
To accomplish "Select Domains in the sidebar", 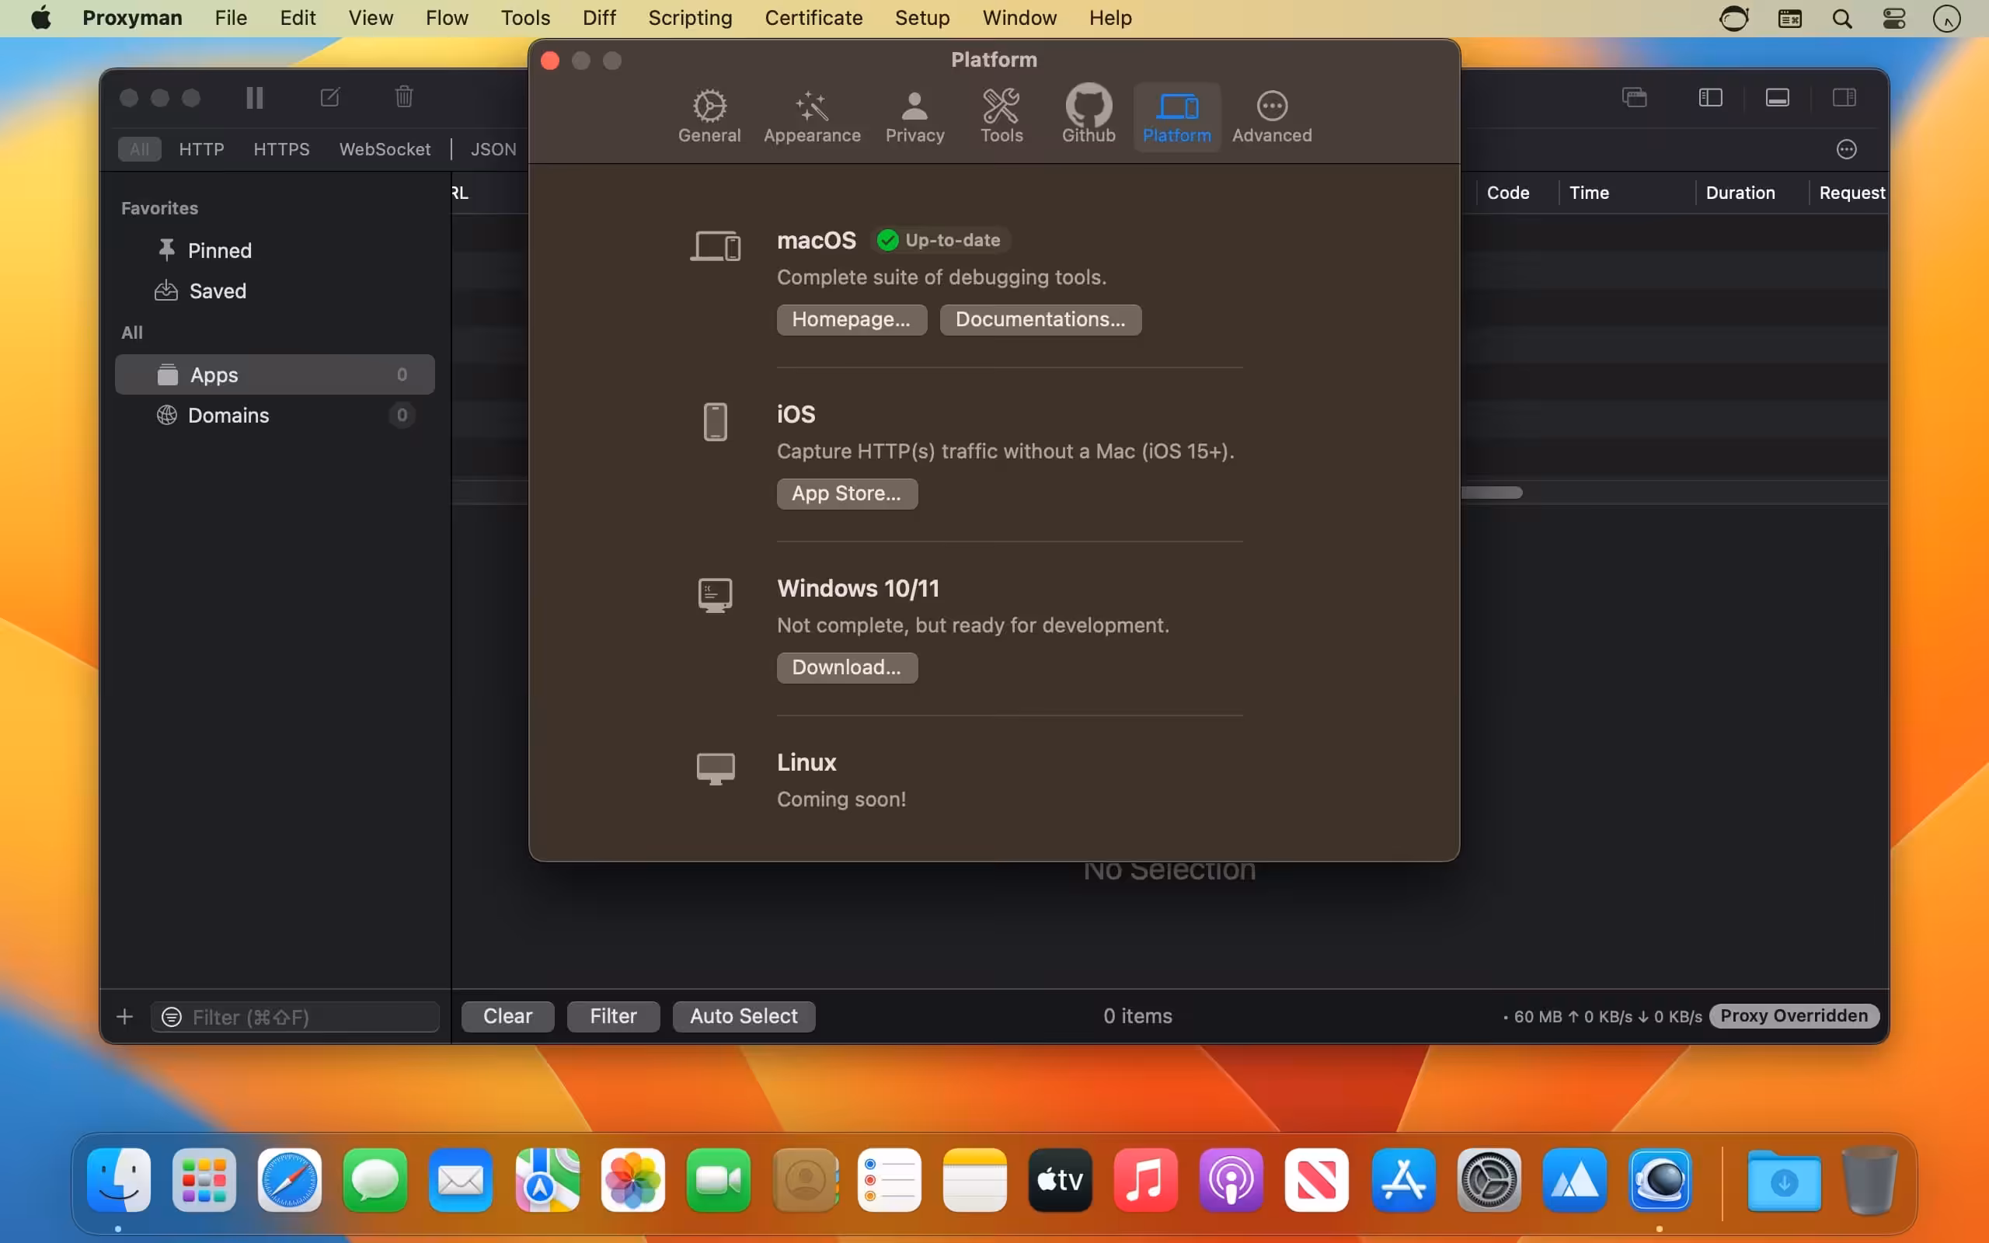I will [275, 415].
